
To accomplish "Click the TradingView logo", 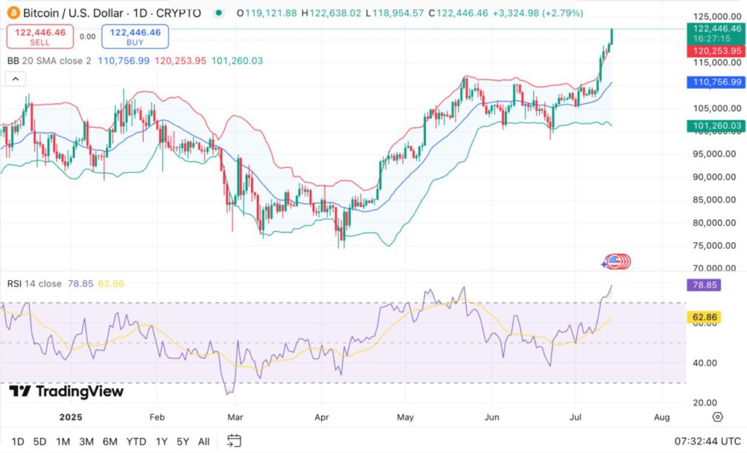I will pyautogui.click(x=66, y=392).
